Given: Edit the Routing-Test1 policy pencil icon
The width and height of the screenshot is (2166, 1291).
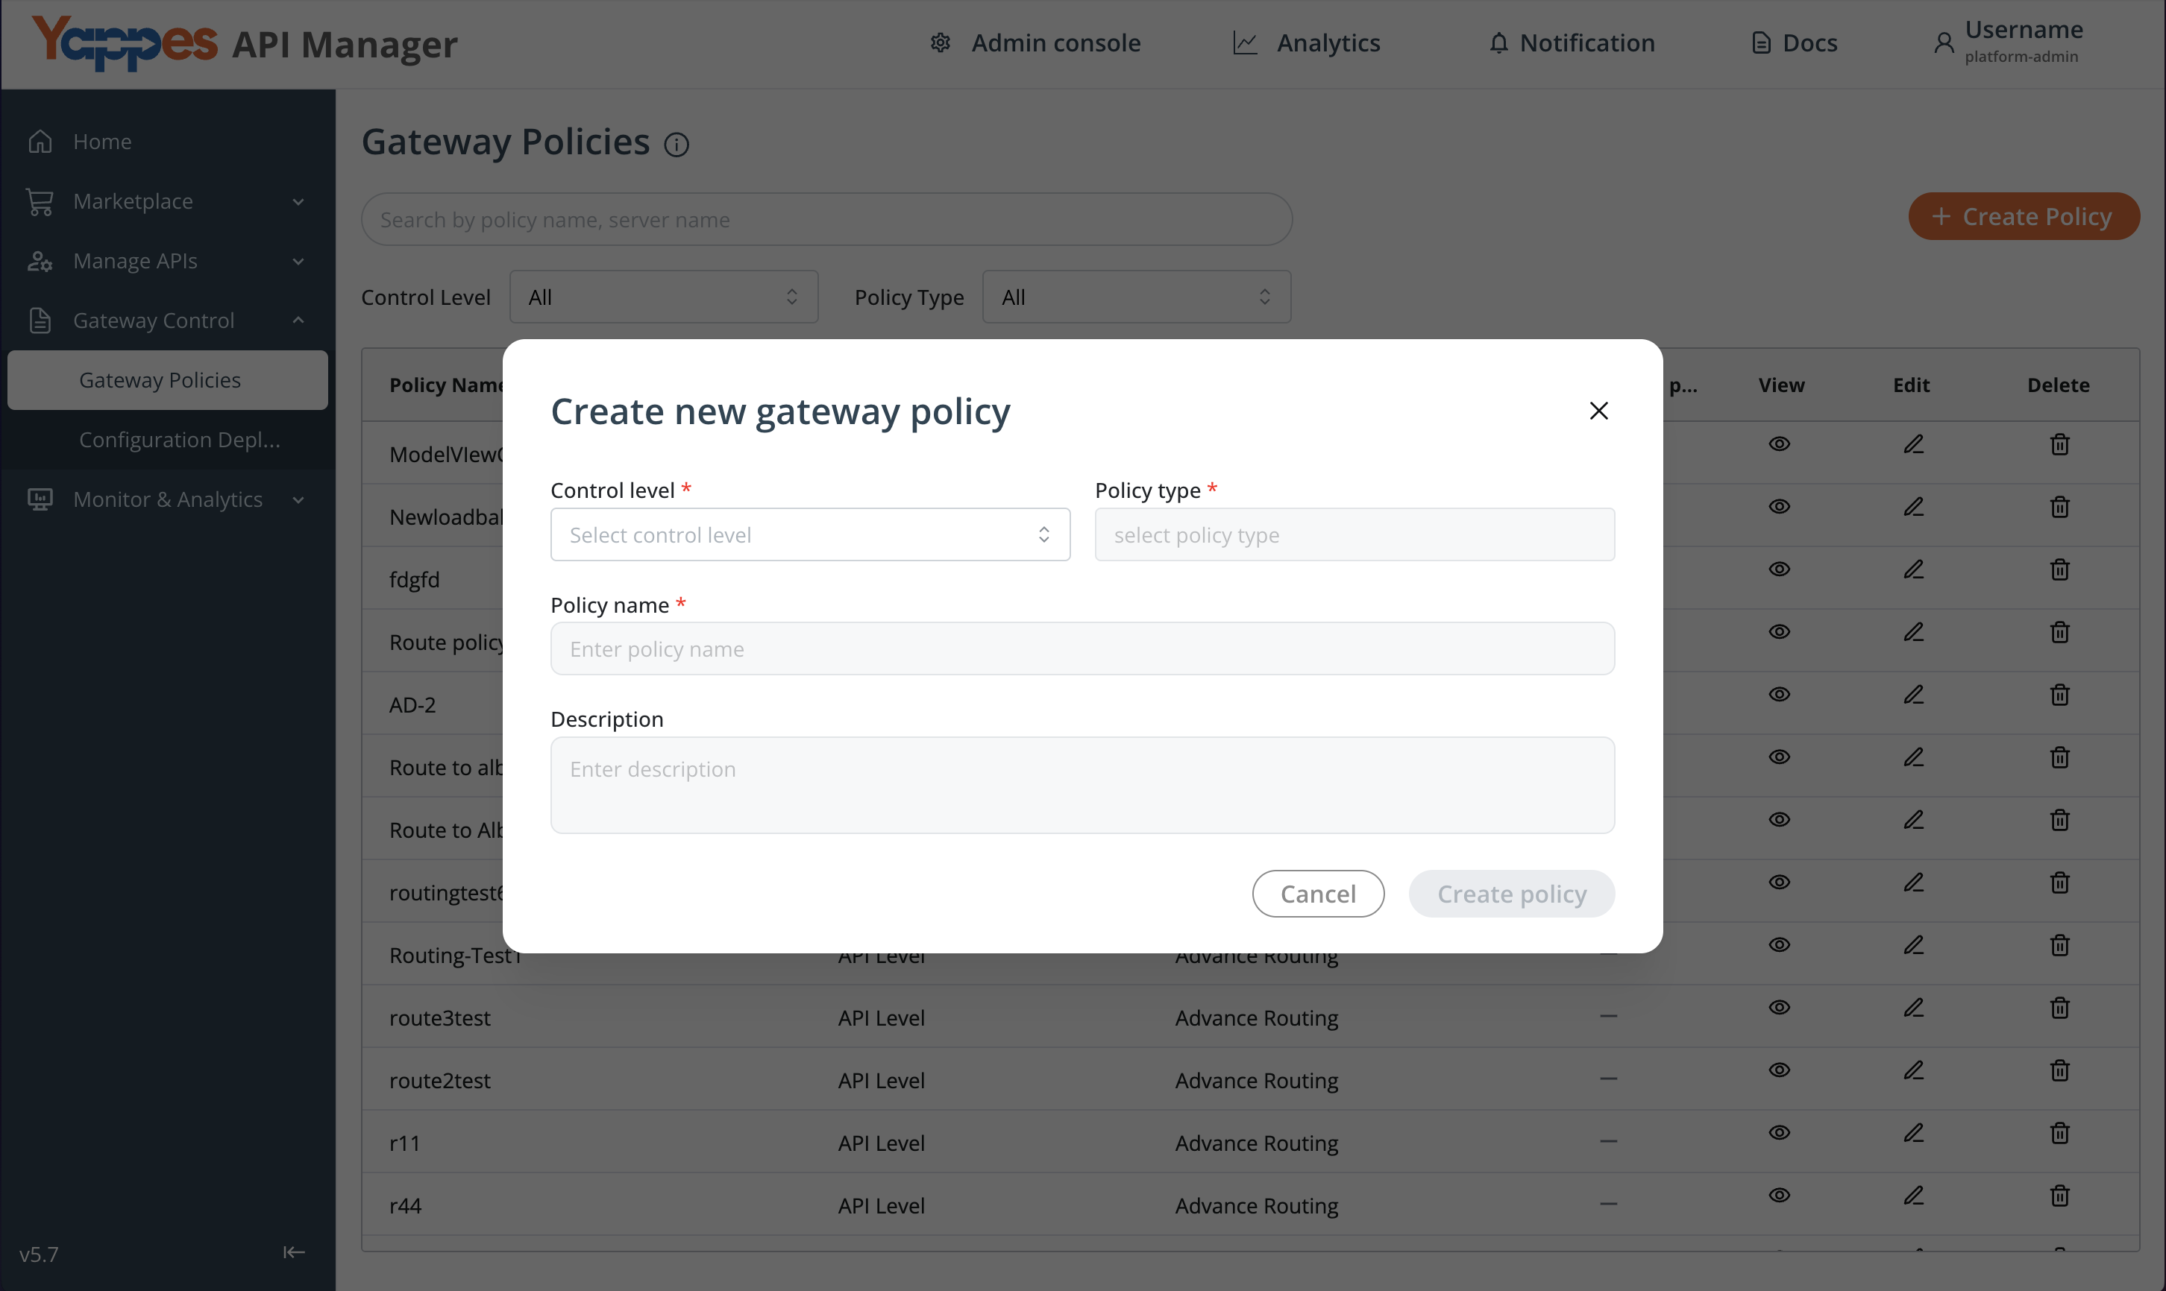Looking at the screenshot, I should 1912,944.
